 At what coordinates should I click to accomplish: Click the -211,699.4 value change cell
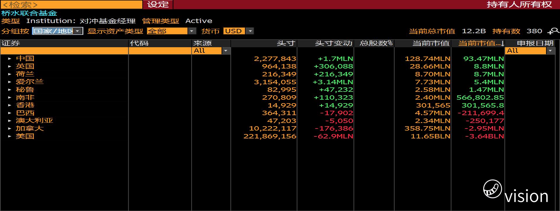pos(481,113)
